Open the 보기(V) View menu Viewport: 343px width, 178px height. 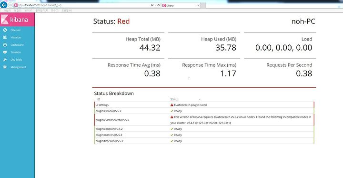click(x=29, y=10)
